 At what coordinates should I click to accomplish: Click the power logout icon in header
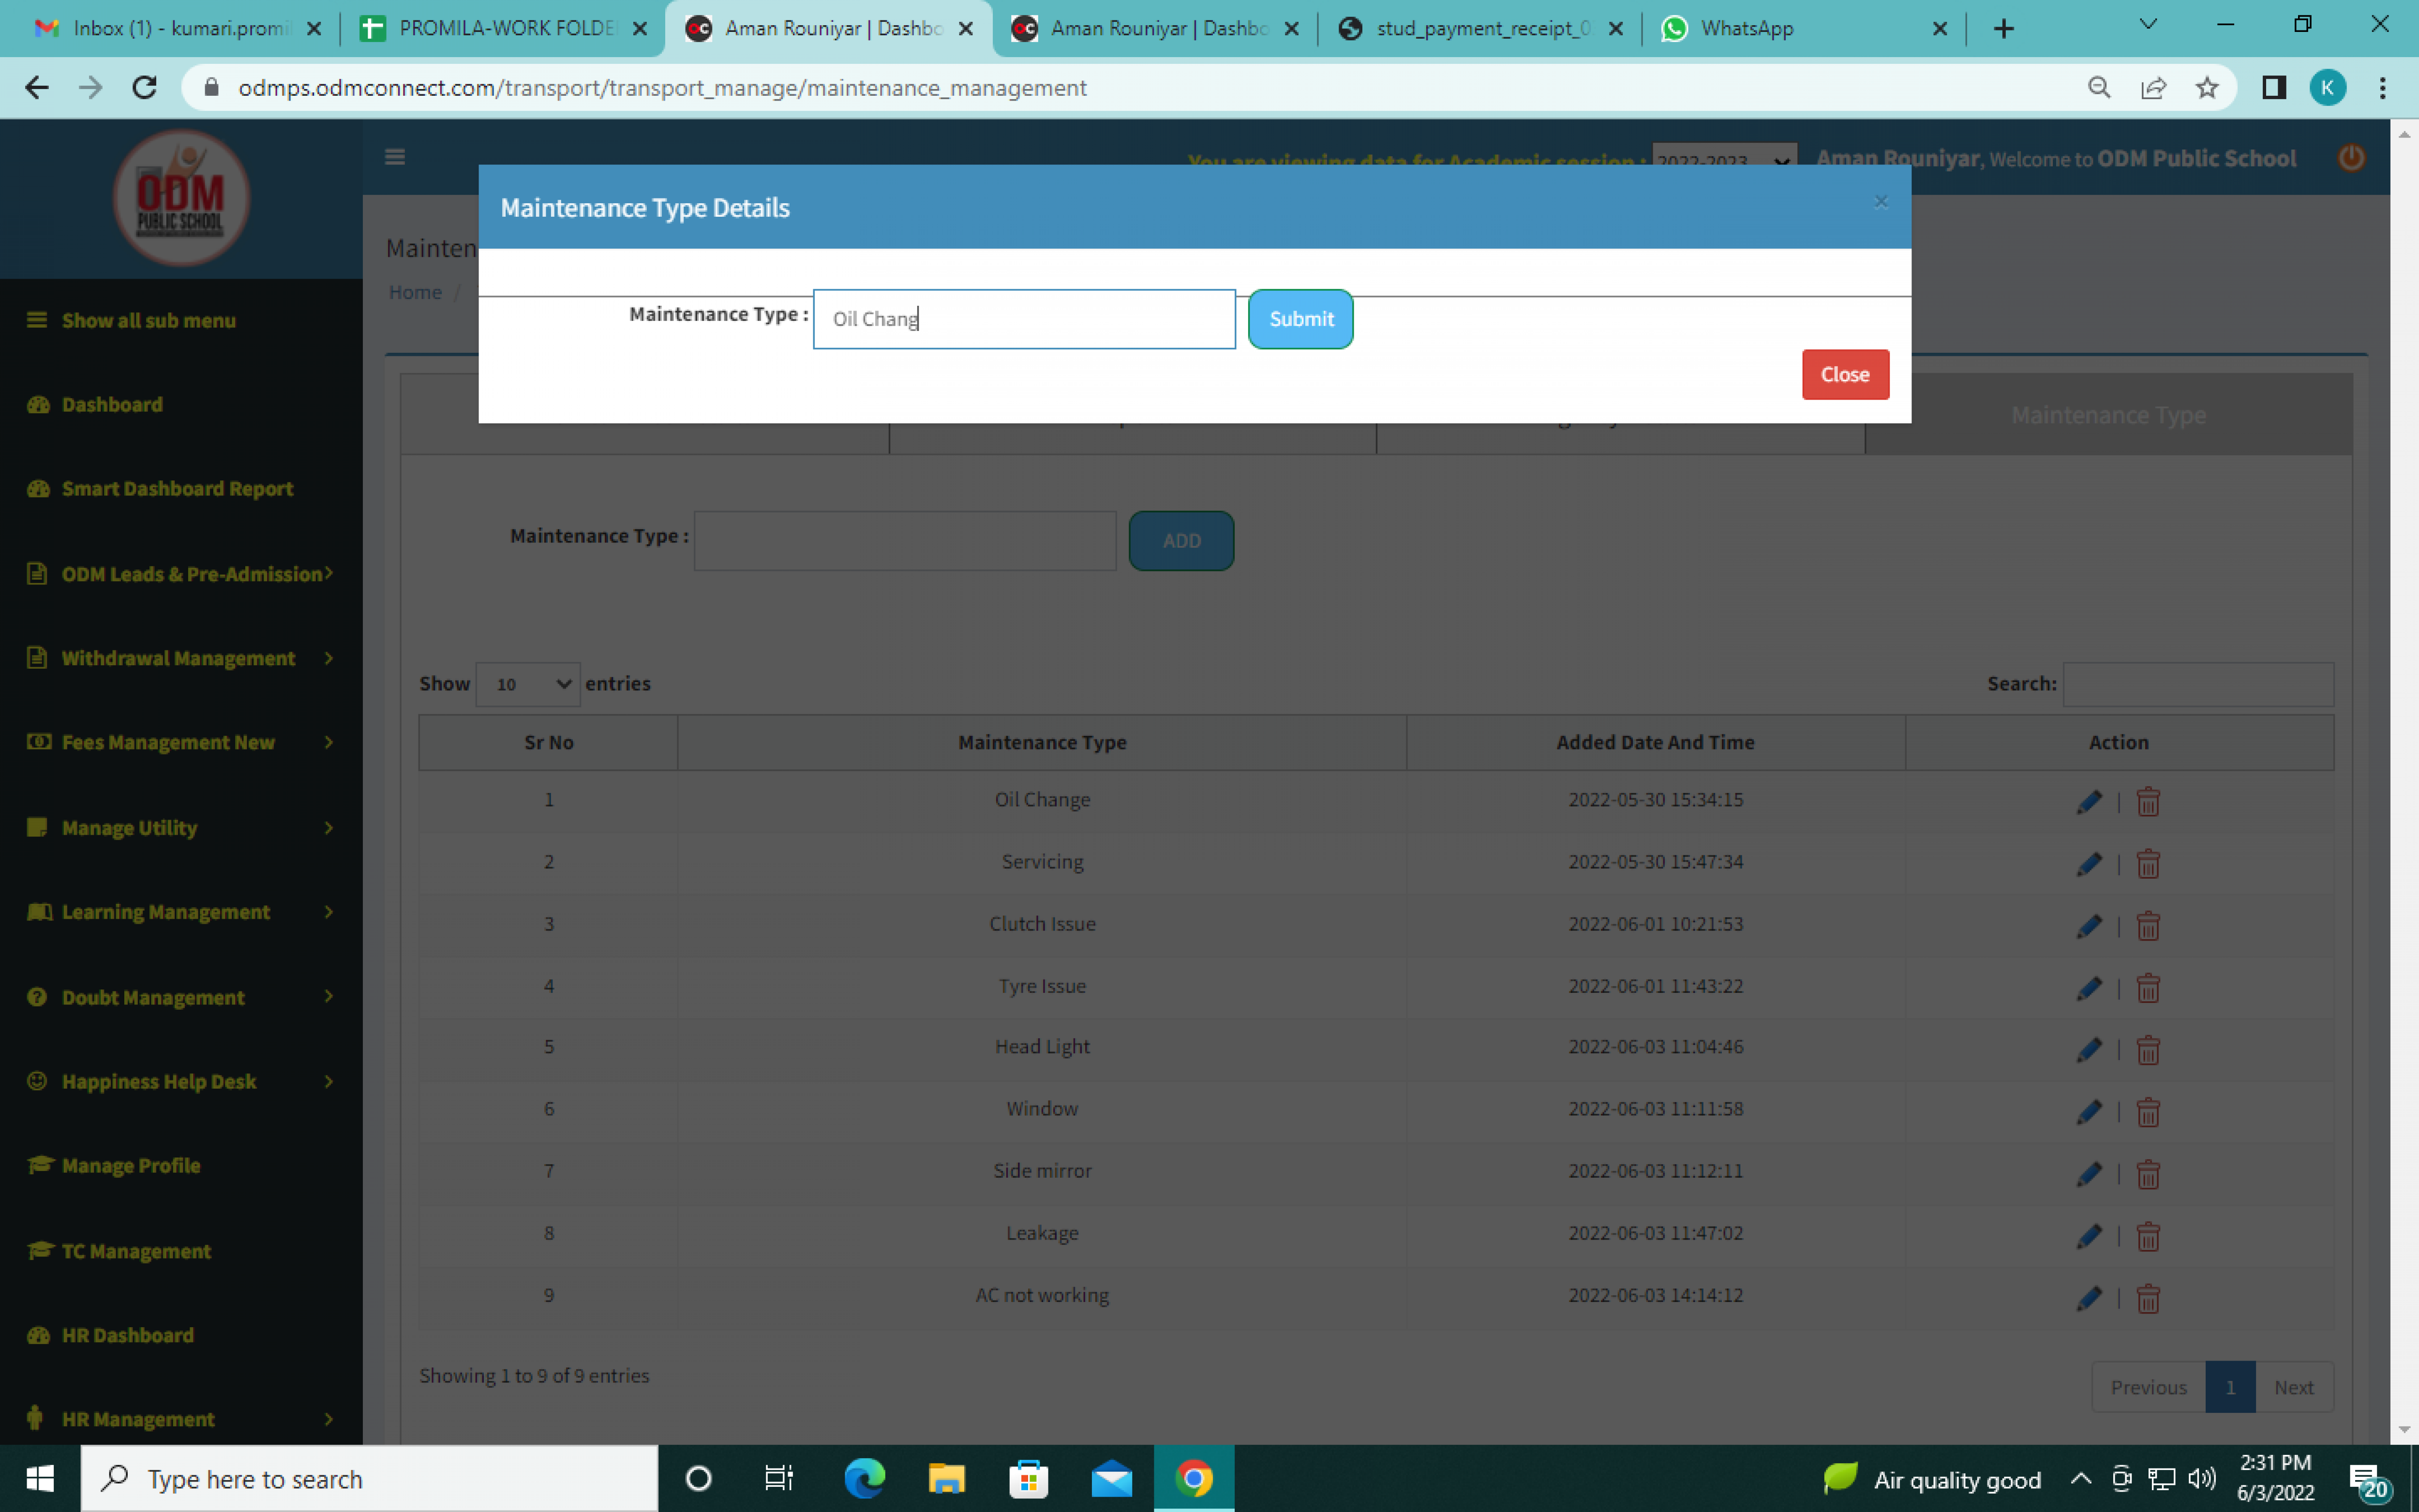point(2351,158)
